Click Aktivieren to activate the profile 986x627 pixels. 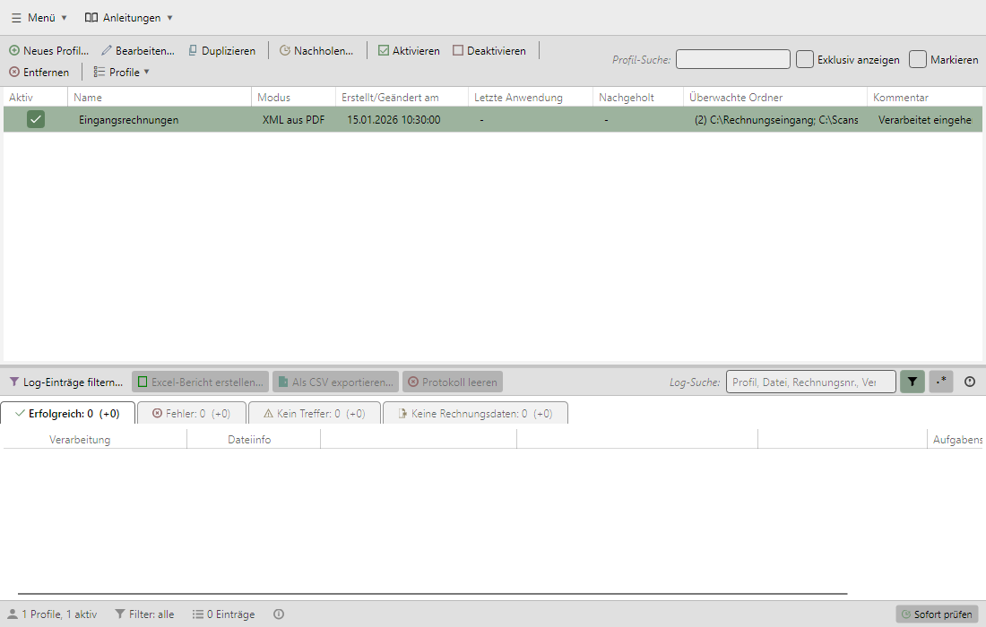pyautogui.click(x=409, y=51)
